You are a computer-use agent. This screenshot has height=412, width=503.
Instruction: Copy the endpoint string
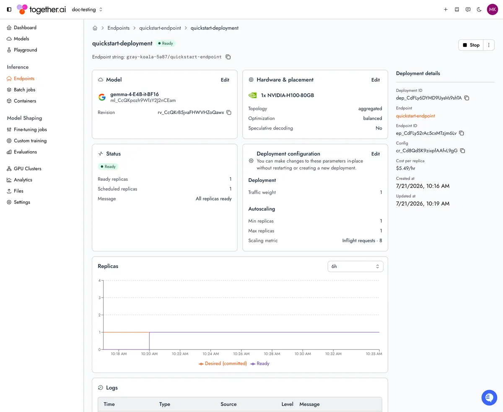(x=228, y=57)
